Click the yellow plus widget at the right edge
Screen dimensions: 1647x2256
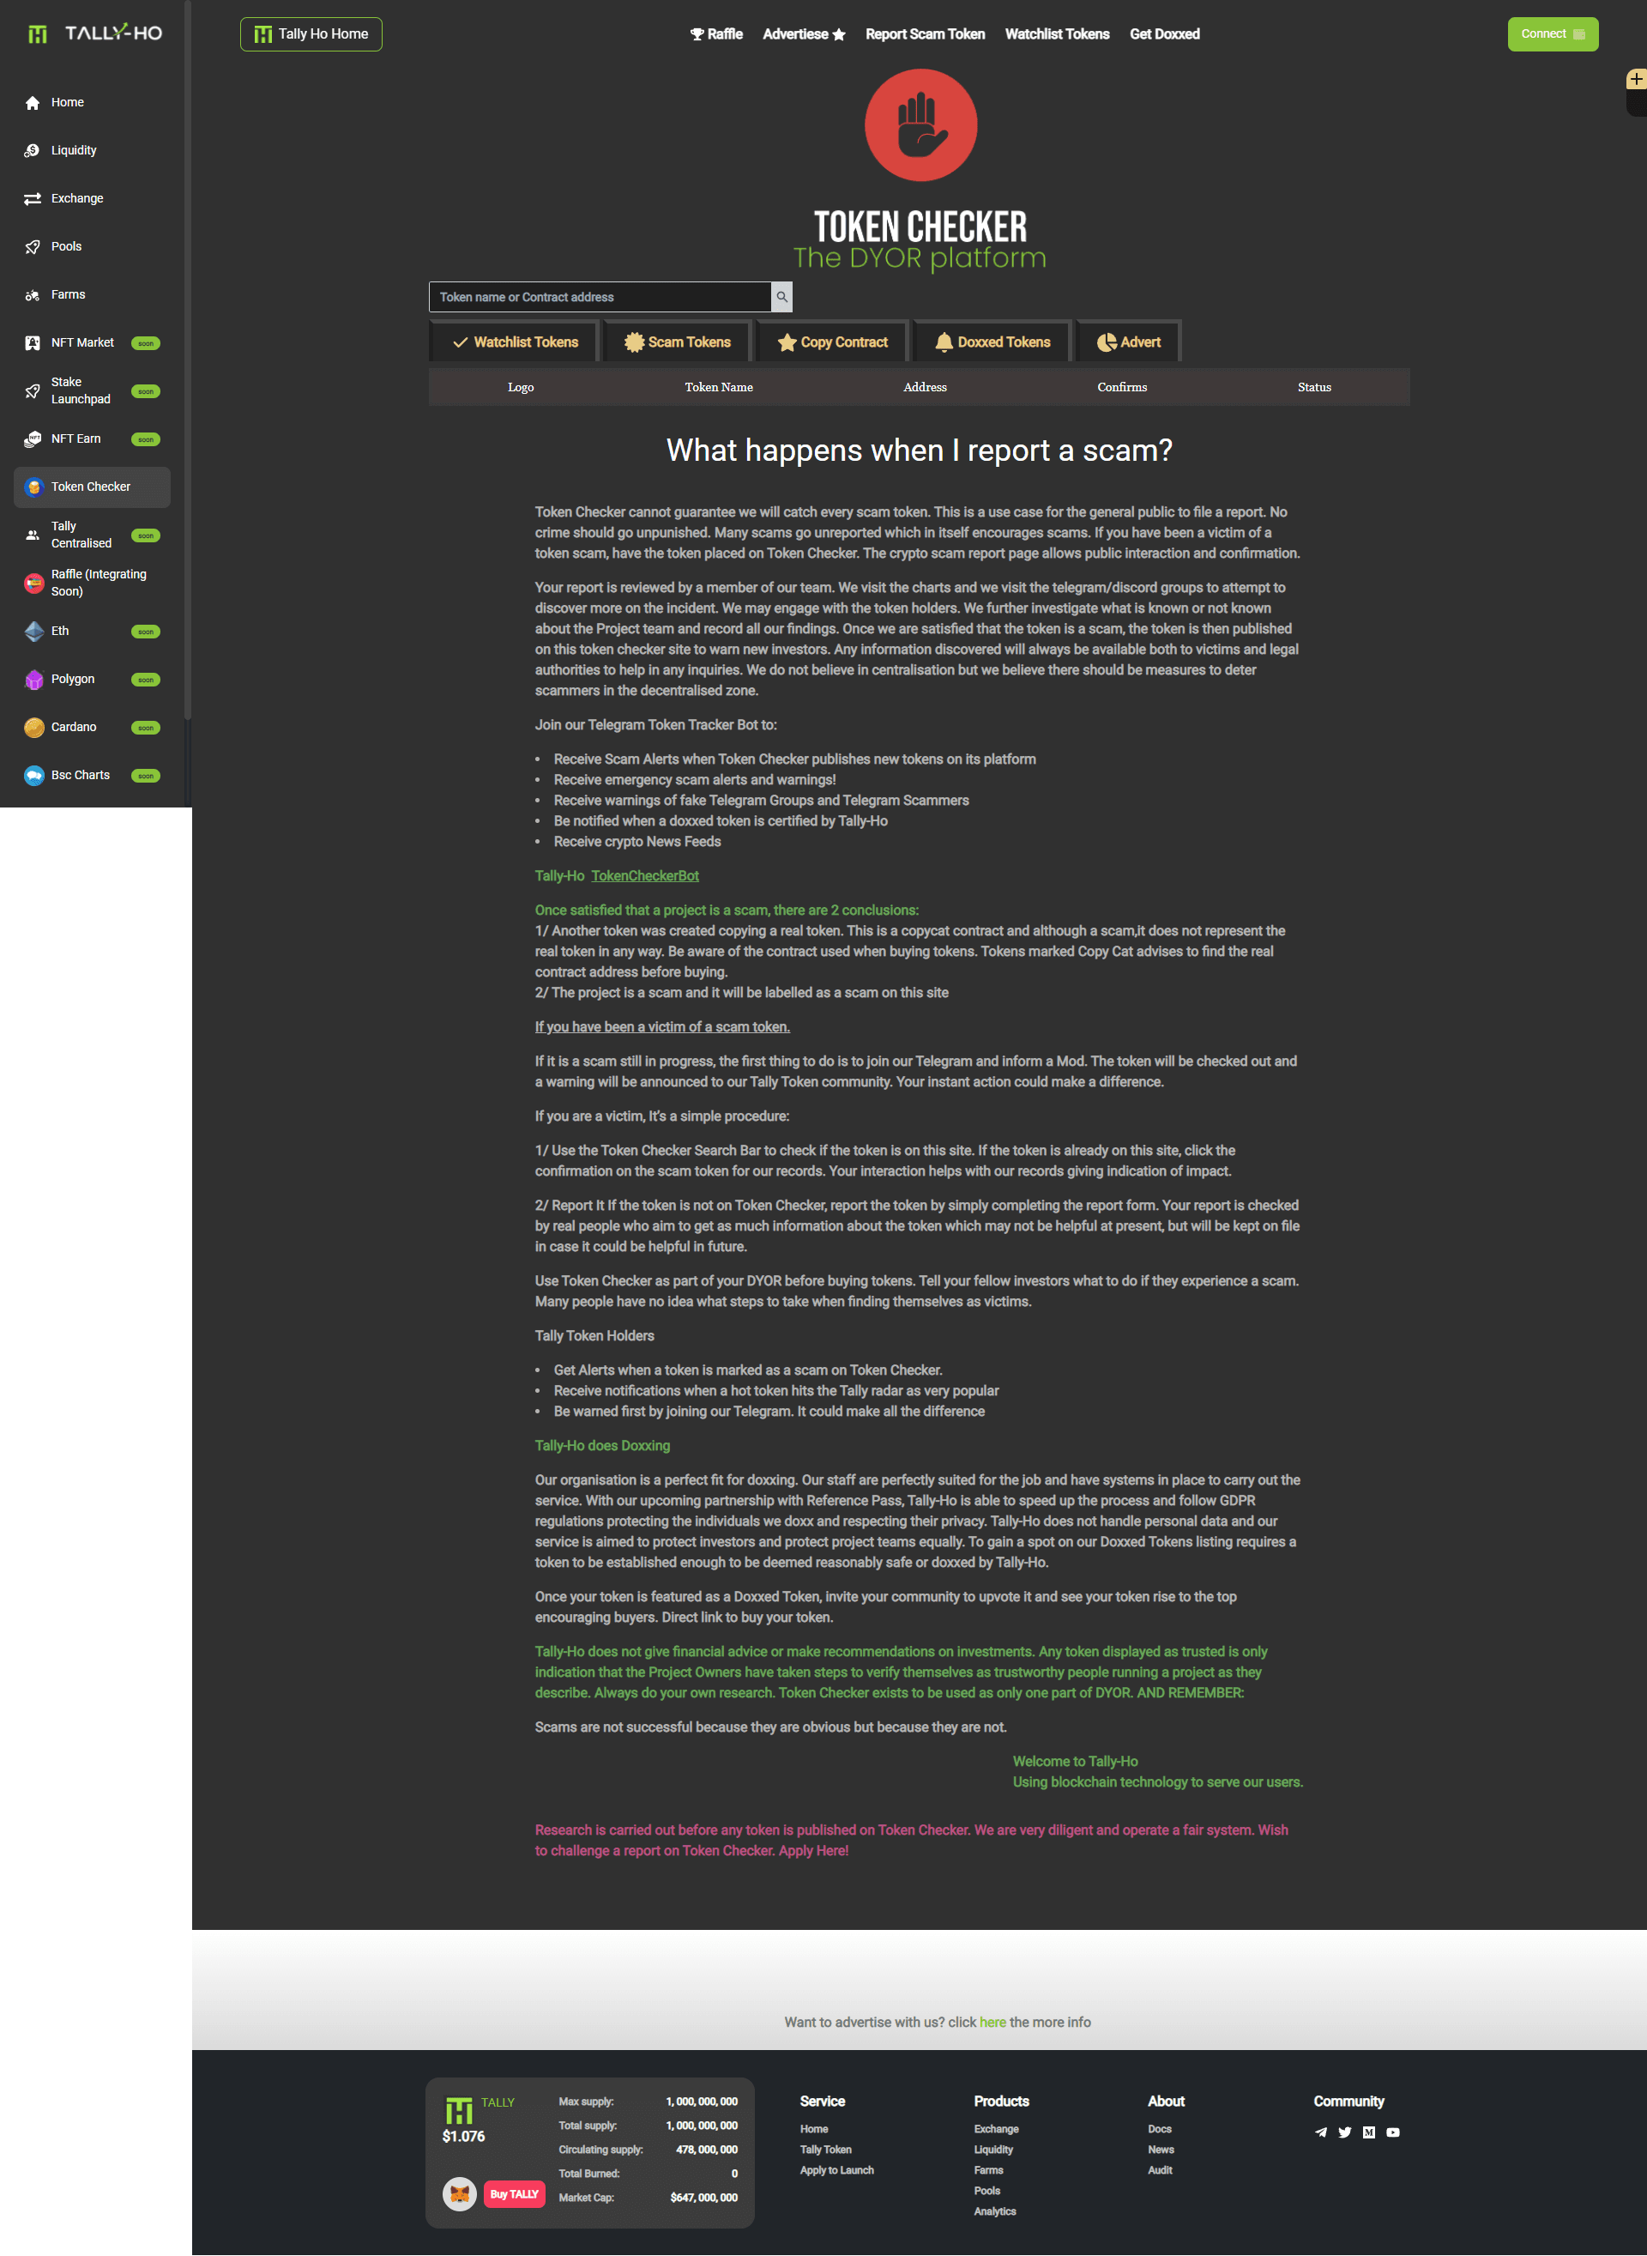coord(1636,79)
